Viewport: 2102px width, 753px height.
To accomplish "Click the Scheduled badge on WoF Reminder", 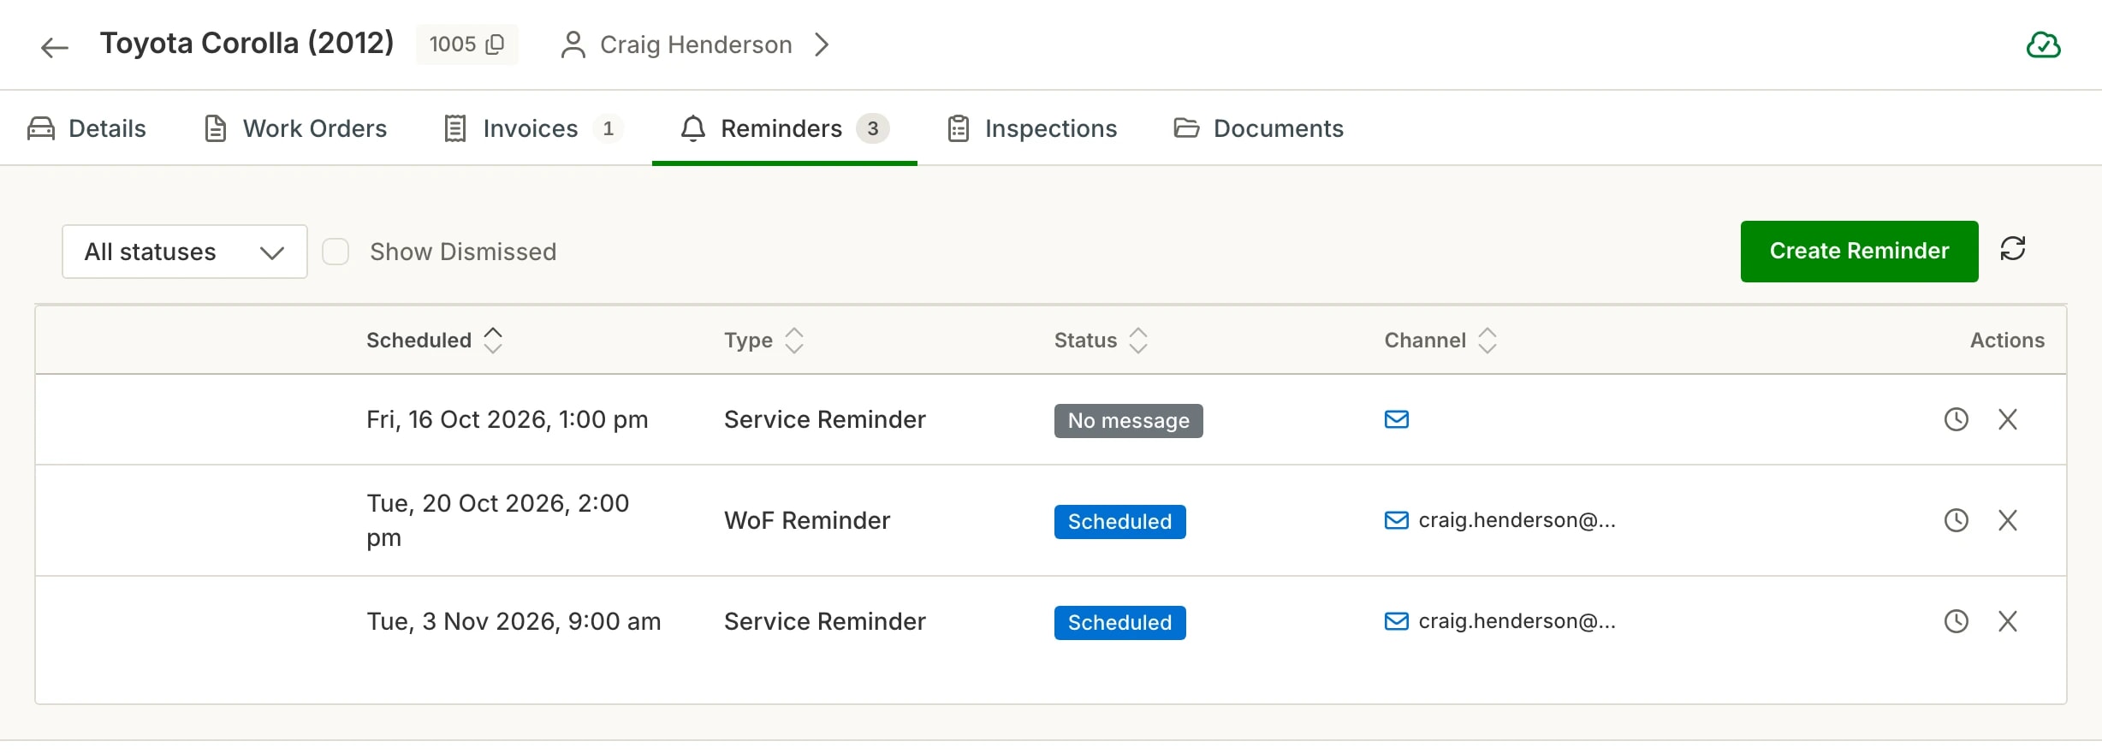I will coord(1119,522).
